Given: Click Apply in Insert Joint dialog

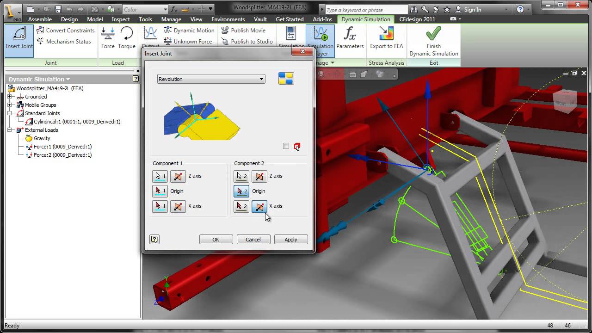Looking at the screenshot, I should (291, 240).
